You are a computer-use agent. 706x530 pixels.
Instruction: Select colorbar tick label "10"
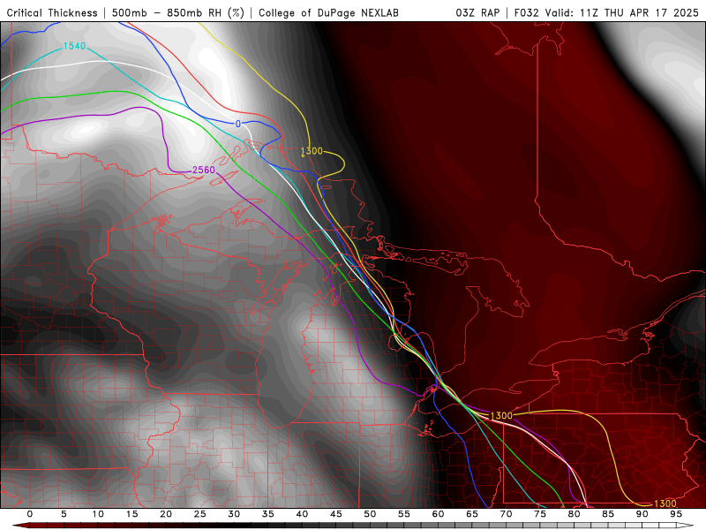[x=98, y=514]
